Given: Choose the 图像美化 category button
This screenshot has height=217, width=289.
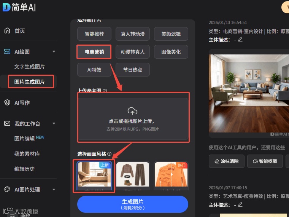Looking at the screenshot, I should 171,52.
